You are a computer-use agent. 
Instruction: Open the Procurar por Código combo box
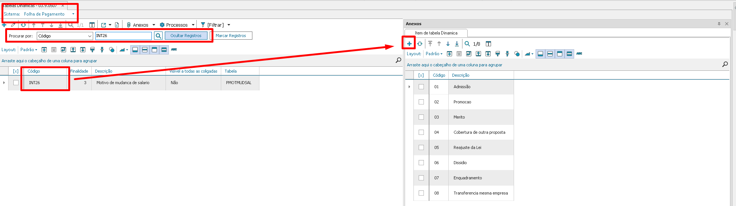point(65,36)
